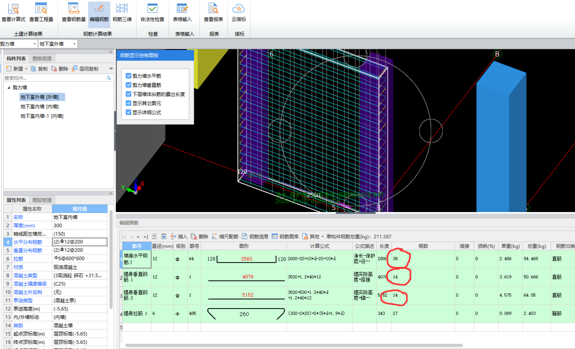
Task: Go to previous rebar row
Action: [x=131, y=237]
